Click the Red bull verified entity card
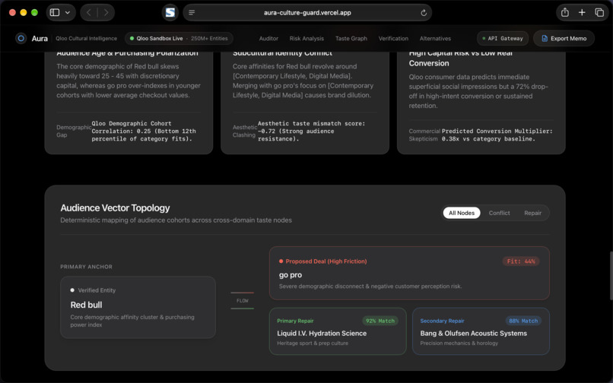 (x=138, y=307)
